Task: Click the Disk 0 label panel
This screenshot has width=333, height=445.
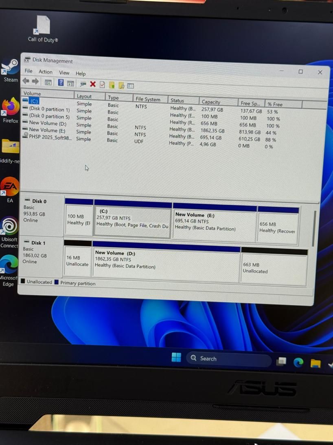Action: click(x=42, y=216)
